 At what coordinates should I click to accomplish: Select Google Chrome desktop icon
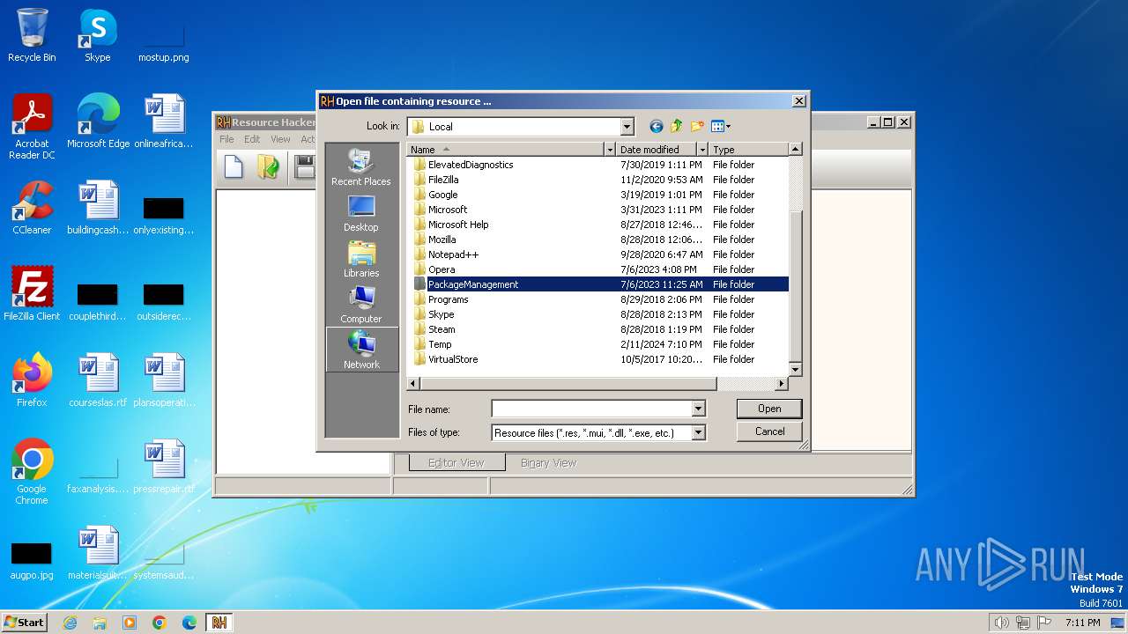pyautogui.click(x=32, y=472)
